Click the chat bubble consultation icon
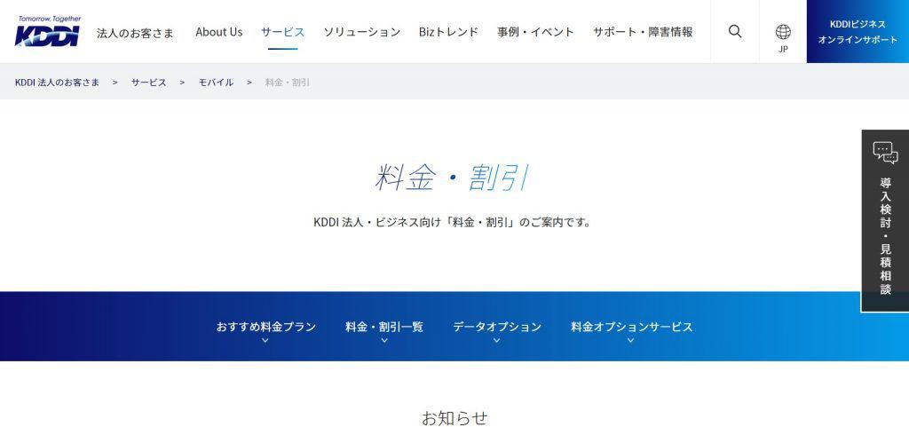Image resolution: width=909 pixels, height=427 pixels. click(x=885, y=154)
